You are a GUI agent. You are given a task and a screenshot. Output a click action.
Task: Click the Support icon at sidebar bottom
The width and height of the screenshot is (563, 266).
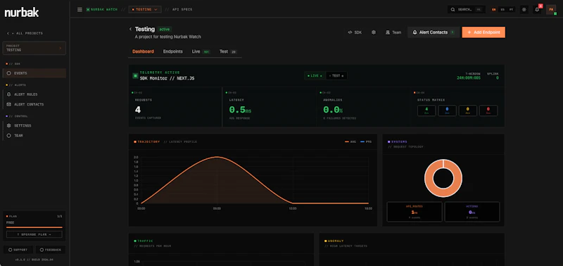(10, 250)
